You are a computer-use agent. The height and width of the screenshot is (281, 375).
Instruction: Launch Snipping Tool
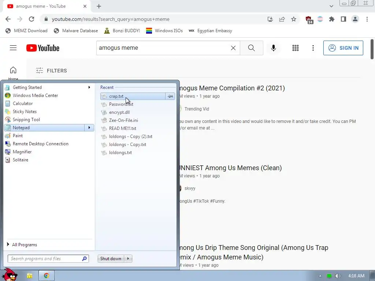click(x=49, y=120)
